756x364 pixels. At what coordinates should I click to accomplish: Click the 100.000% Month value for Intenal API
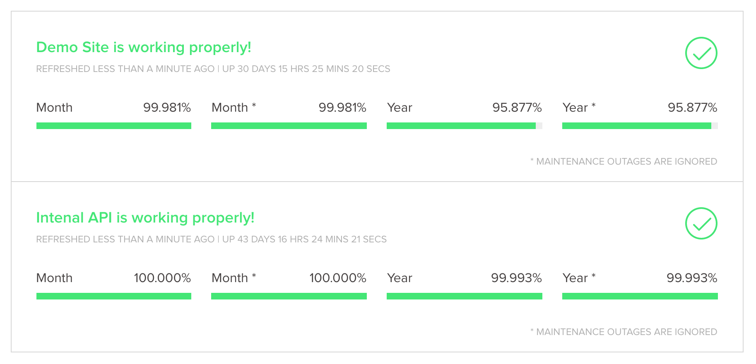pyautogui.click(x=162, y=278)
